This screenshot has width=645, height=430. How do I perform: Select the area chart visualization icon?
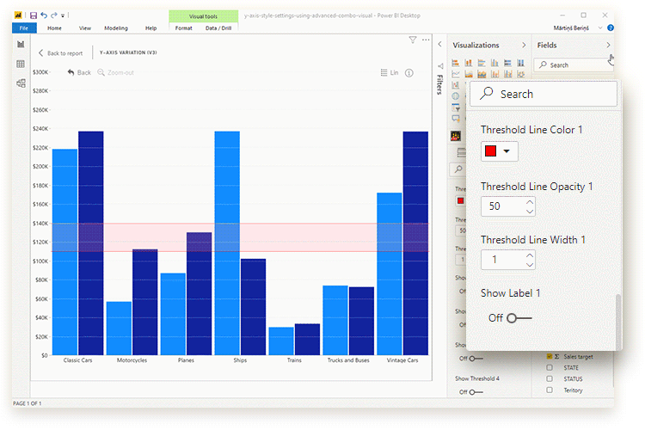pyautogui.click(x=469, y=74)
